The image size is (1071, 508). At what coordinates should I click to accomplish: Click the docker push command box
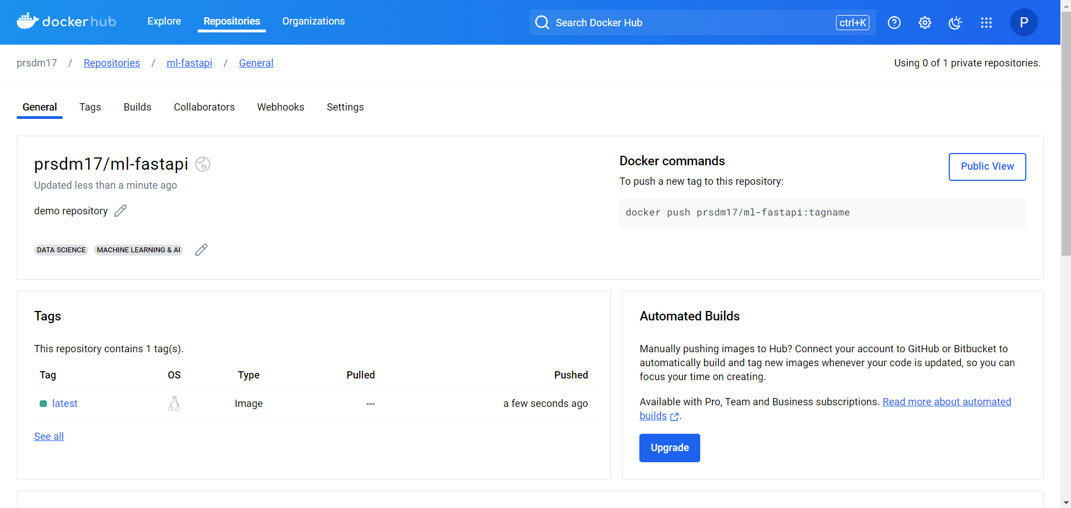[823, 213]
